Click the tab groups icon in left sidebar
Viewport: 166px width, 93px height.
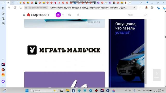3,8
